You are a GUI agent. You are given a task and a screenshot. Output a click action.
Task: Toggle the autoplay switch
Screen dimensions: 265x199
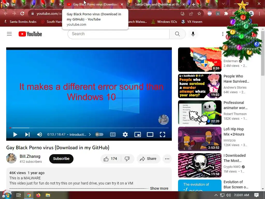(x=99, y=134)
